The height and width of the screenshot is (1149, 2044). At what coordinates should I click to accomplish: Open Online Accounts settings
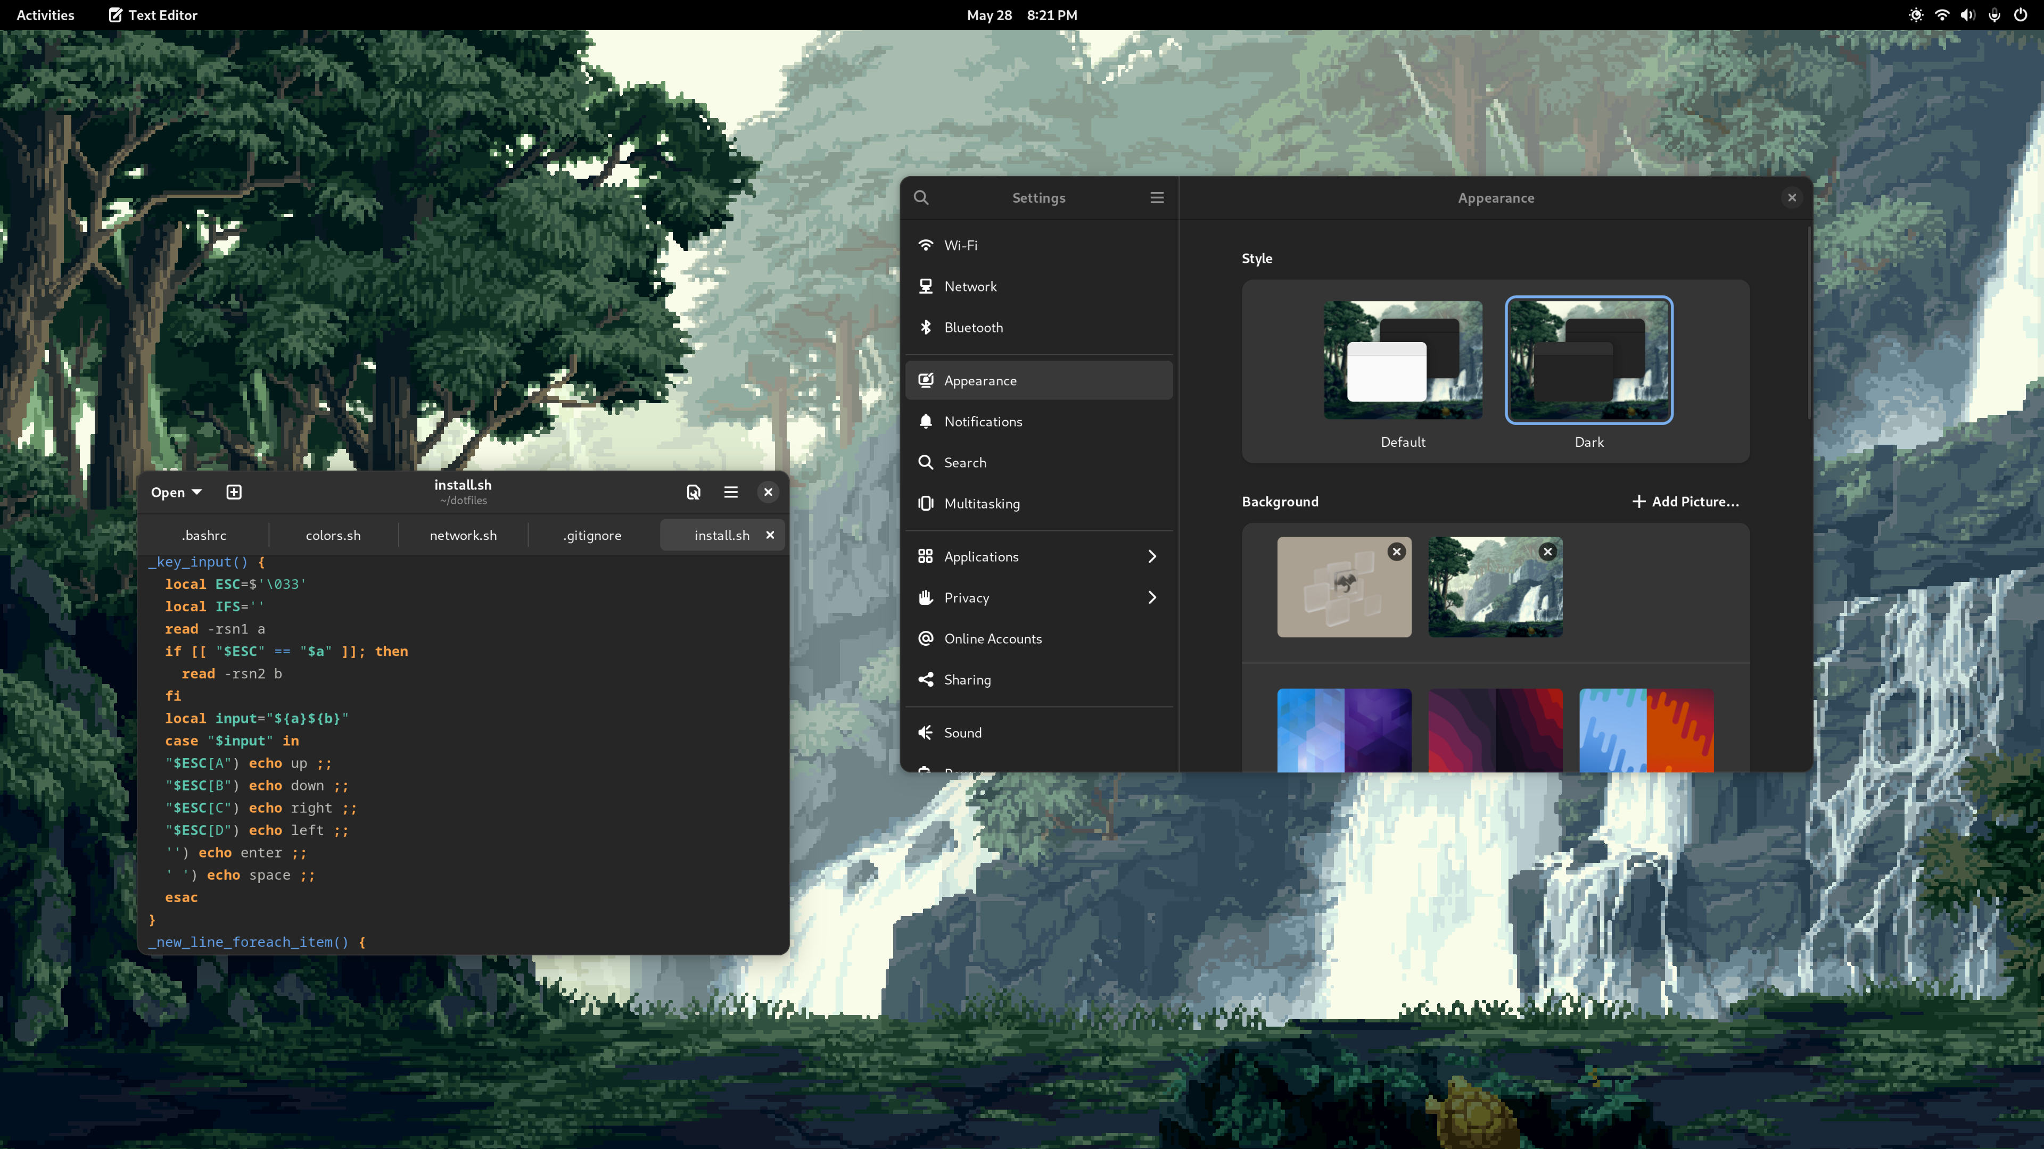(993, 638)
